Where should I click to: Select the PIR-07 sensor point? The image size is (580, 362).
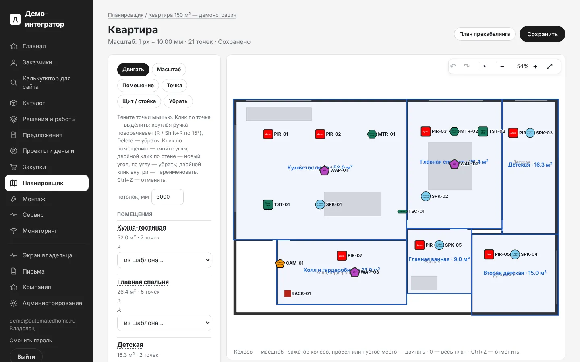(x=342, y=255)
